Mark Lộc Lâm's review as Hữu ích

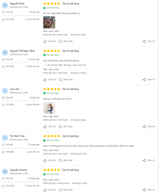click(50, 127)
